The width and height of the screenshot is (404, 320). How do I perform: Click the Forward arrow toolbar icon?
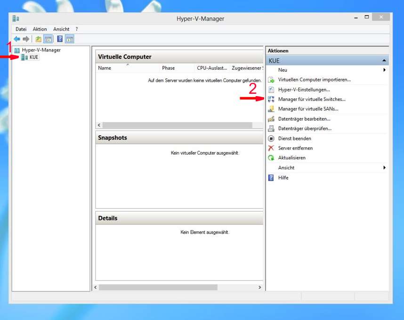click(26, 39)
